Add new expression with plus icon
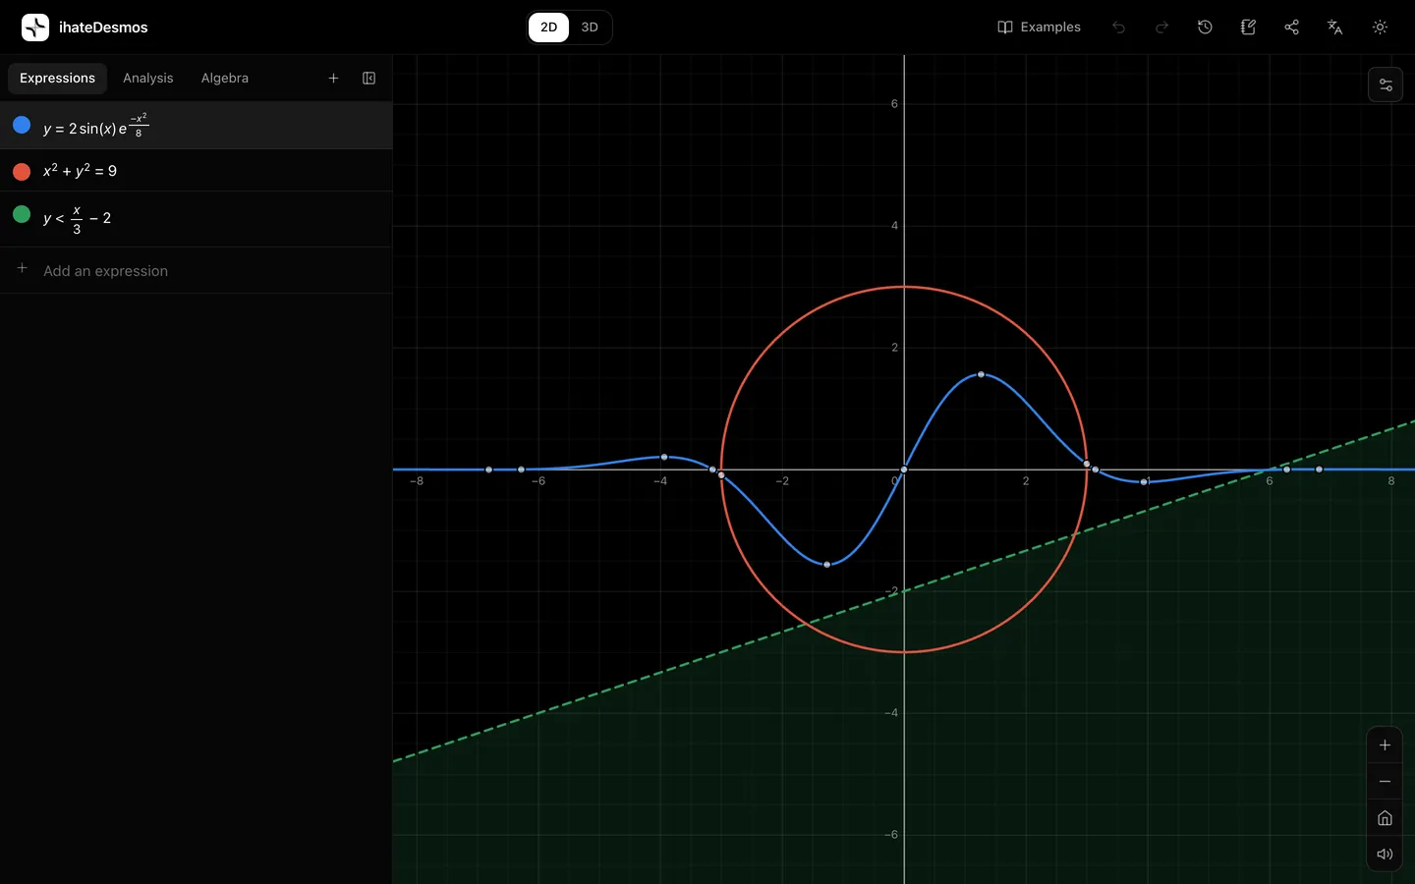This screenshot has height=884, width=1415. click(333, 79)
